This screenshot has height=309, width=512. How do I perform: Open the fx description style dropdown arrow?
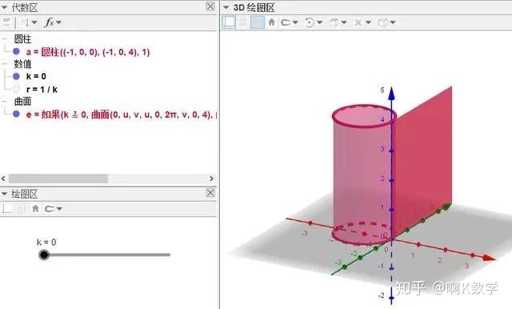click(58, 22)
